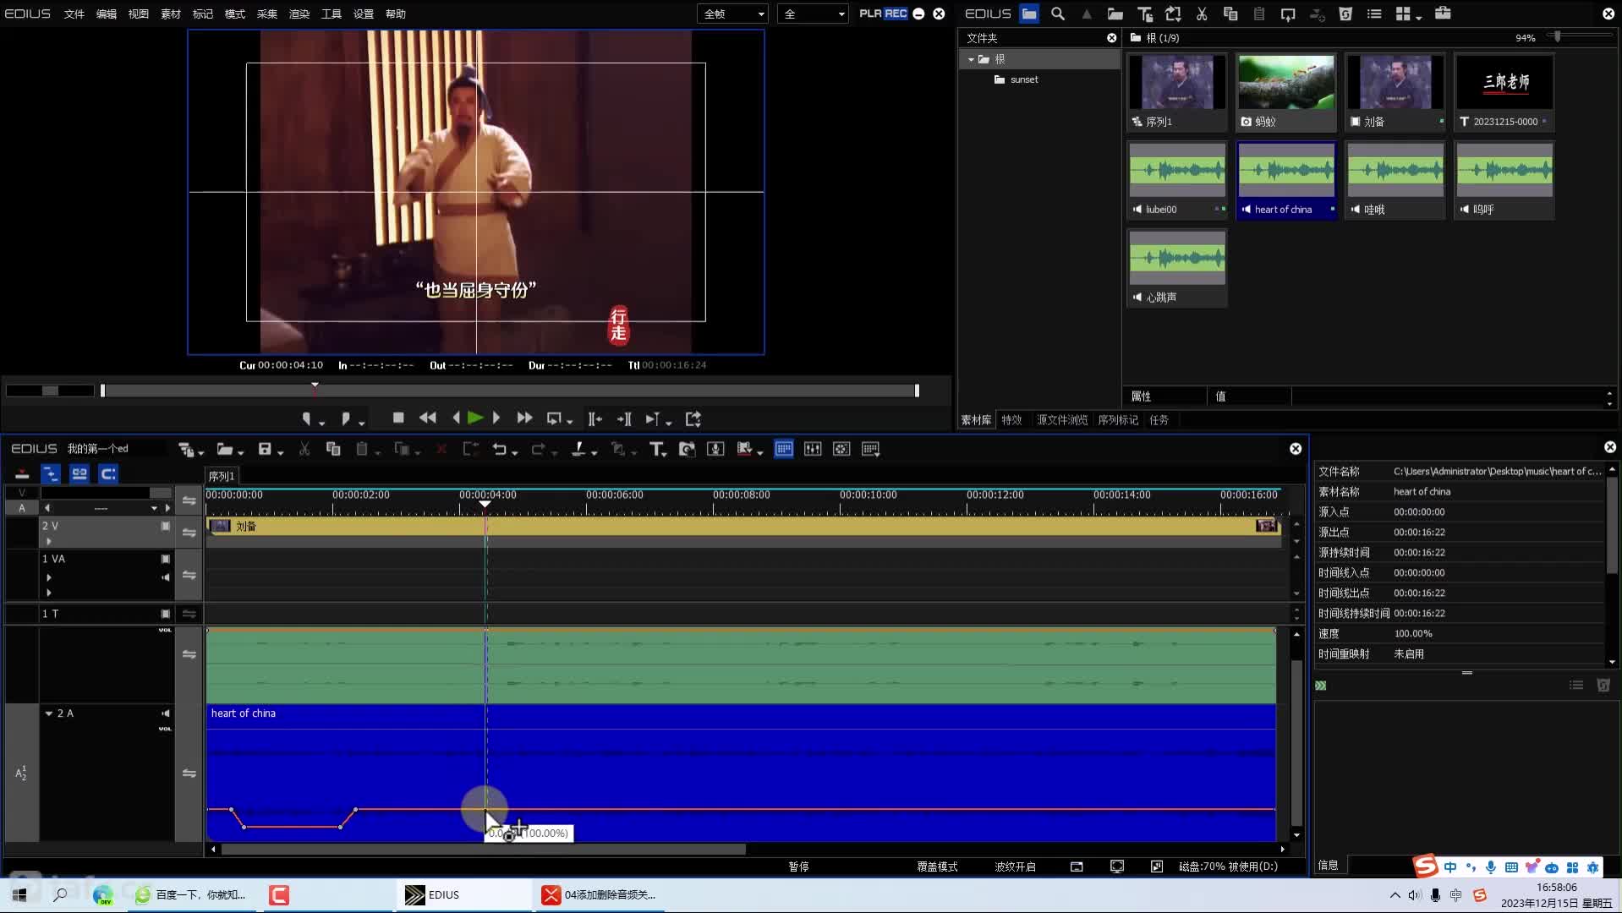Image resolution: width=1622 pixels, height=913 pixels.
Task: Click the loop playback icon
Action: 554,418
